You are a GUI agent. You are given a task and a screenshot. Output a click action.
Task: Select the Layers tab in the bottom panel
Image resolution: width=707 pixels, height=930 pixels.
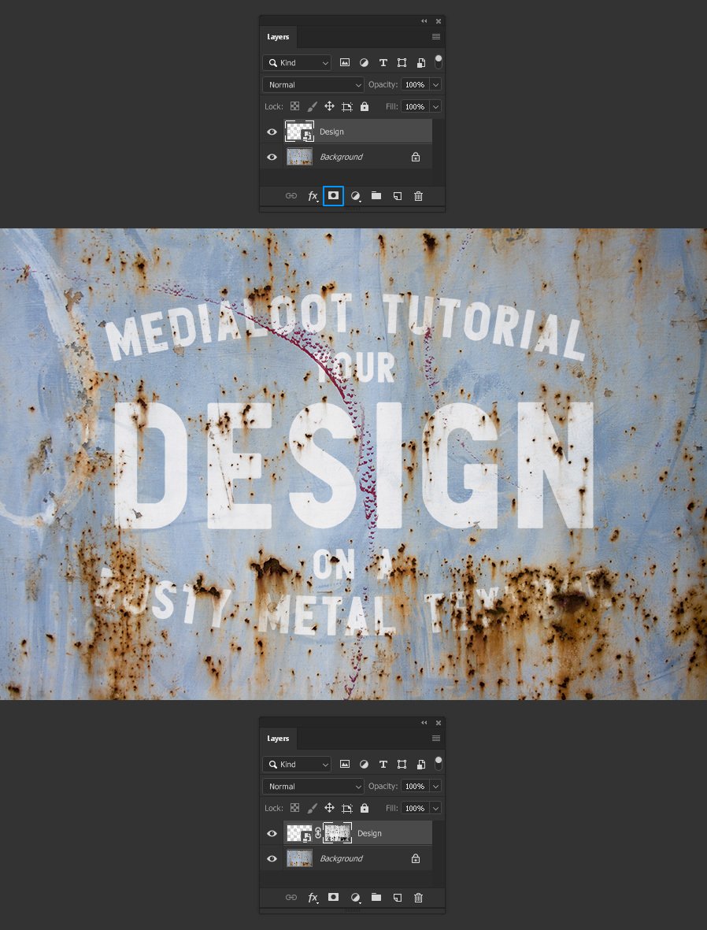point(278,739)
